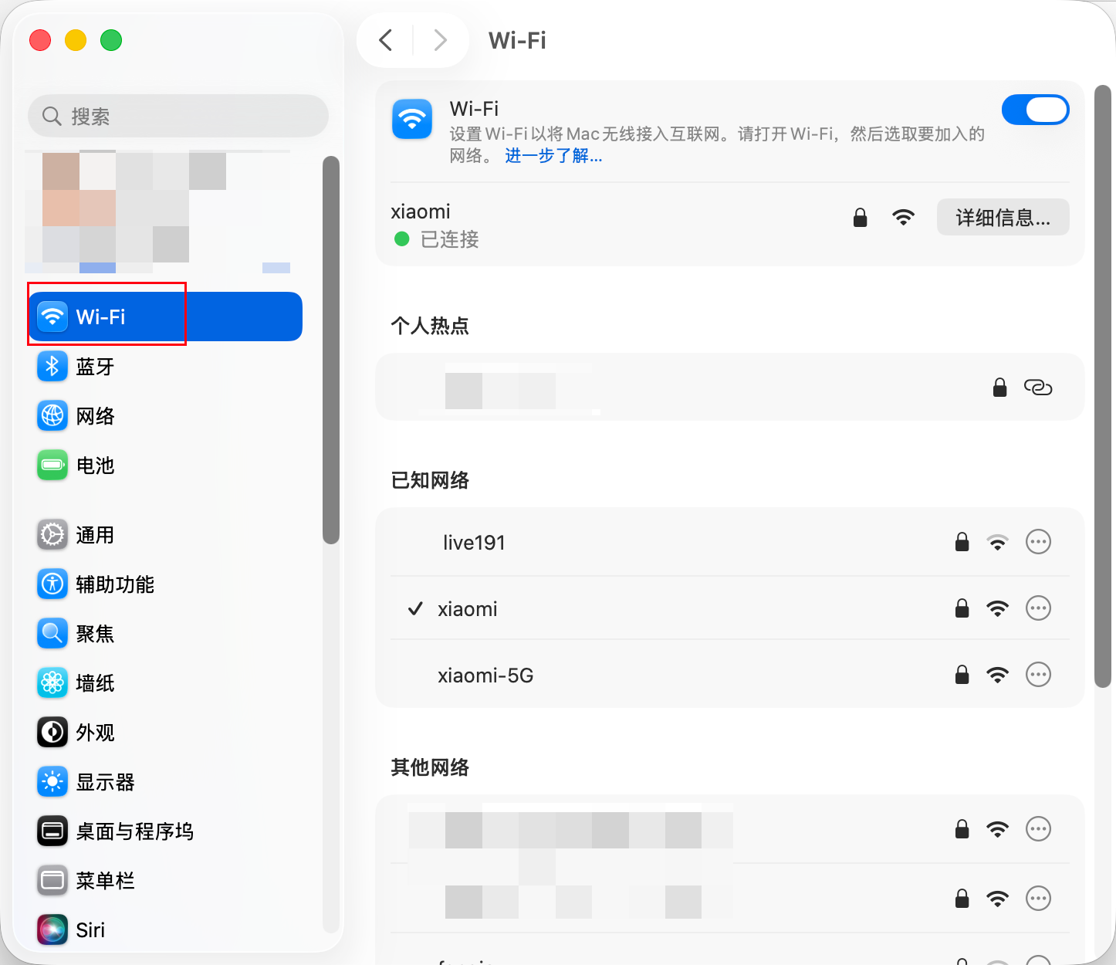Click the live191 lock icon
Screen dimensions: 1116x965
click(x=962, y=541)
